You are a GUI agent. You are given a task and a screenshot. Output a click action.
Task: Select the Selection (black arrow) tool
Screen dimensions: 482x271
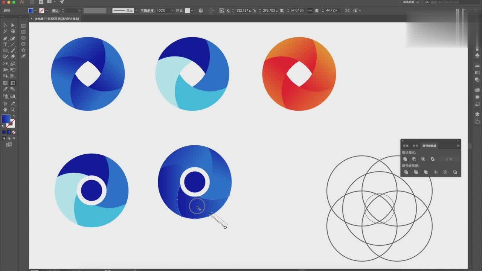pyautogui.click(x=5, y=25)
